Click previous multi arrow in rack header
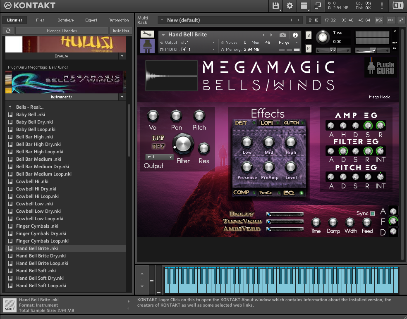This screenshot has width=407, height=319. tap(291, 20)
